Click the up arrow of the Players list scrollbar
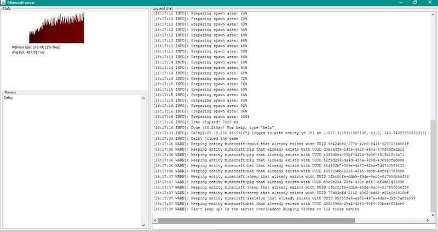 tap(143, 98)
